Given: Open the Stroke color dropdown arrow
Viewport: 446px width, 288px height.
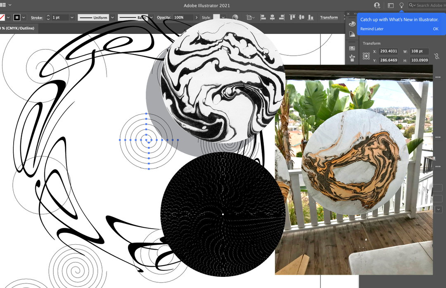Looking at the screenshot, I should click(24, 17).
